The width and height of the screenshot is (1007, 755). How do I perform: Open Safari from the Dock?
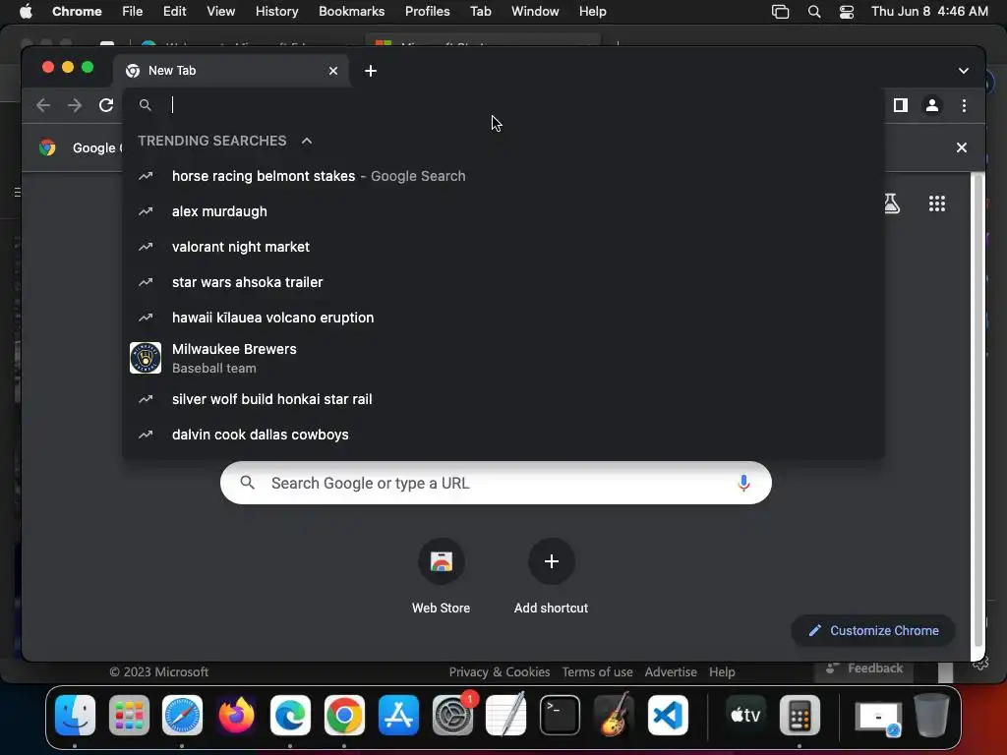coord(182,716)
